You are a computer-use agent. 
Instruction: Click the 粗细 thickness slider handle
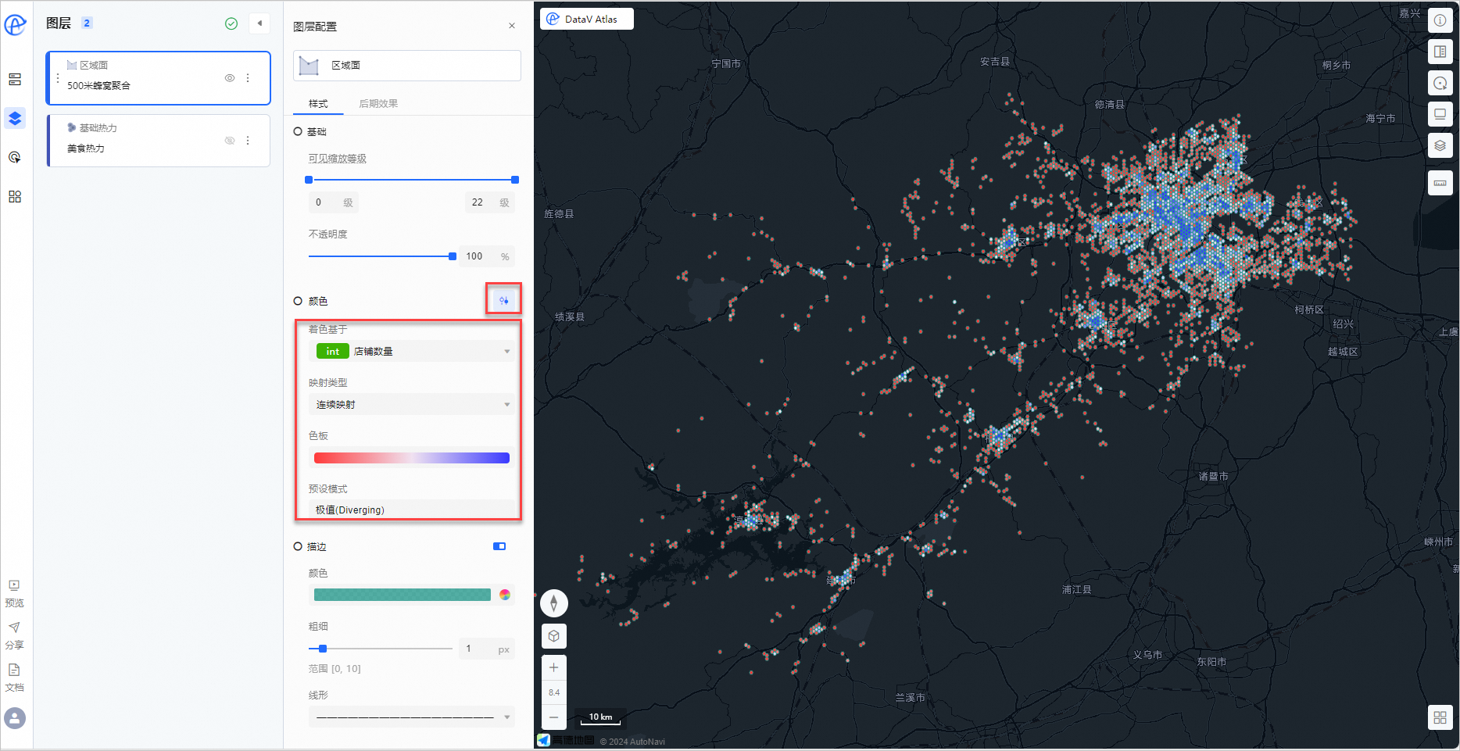click(x=323, y=649)
